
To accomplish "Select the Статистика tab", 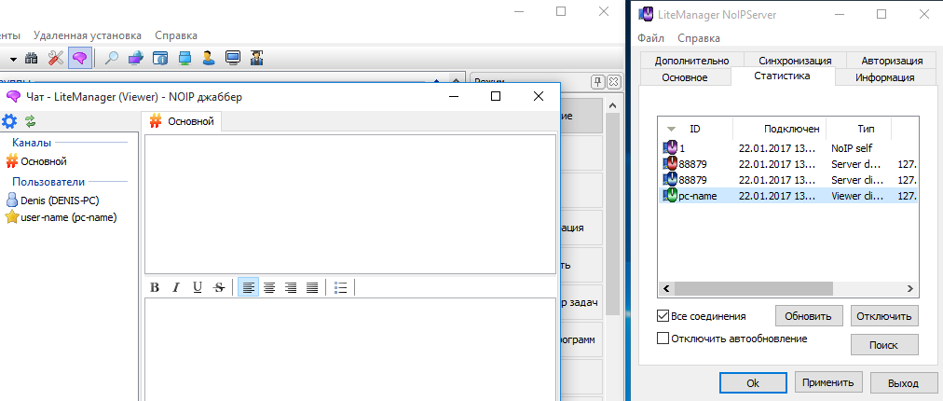I will point(782,76).
